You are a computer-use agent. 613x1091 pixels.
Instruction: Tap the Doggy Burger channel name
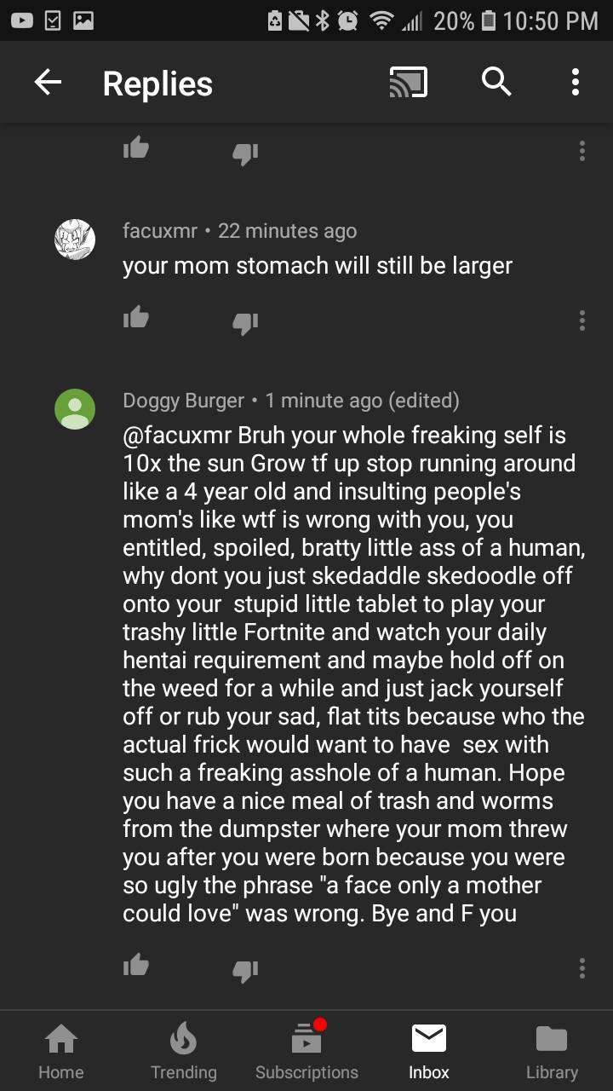coord(184,401)
